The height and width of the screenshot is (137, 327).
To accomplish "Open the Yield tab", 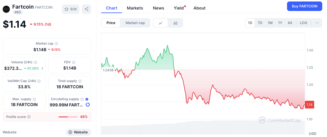I will [x=179, y=8].
